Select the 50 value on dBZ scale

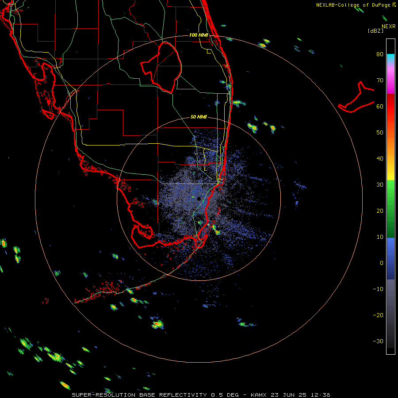point(380,133)
